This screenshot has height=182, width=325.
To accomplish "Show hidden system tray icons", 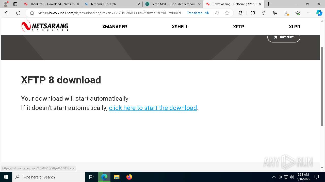I will [274, 177].
